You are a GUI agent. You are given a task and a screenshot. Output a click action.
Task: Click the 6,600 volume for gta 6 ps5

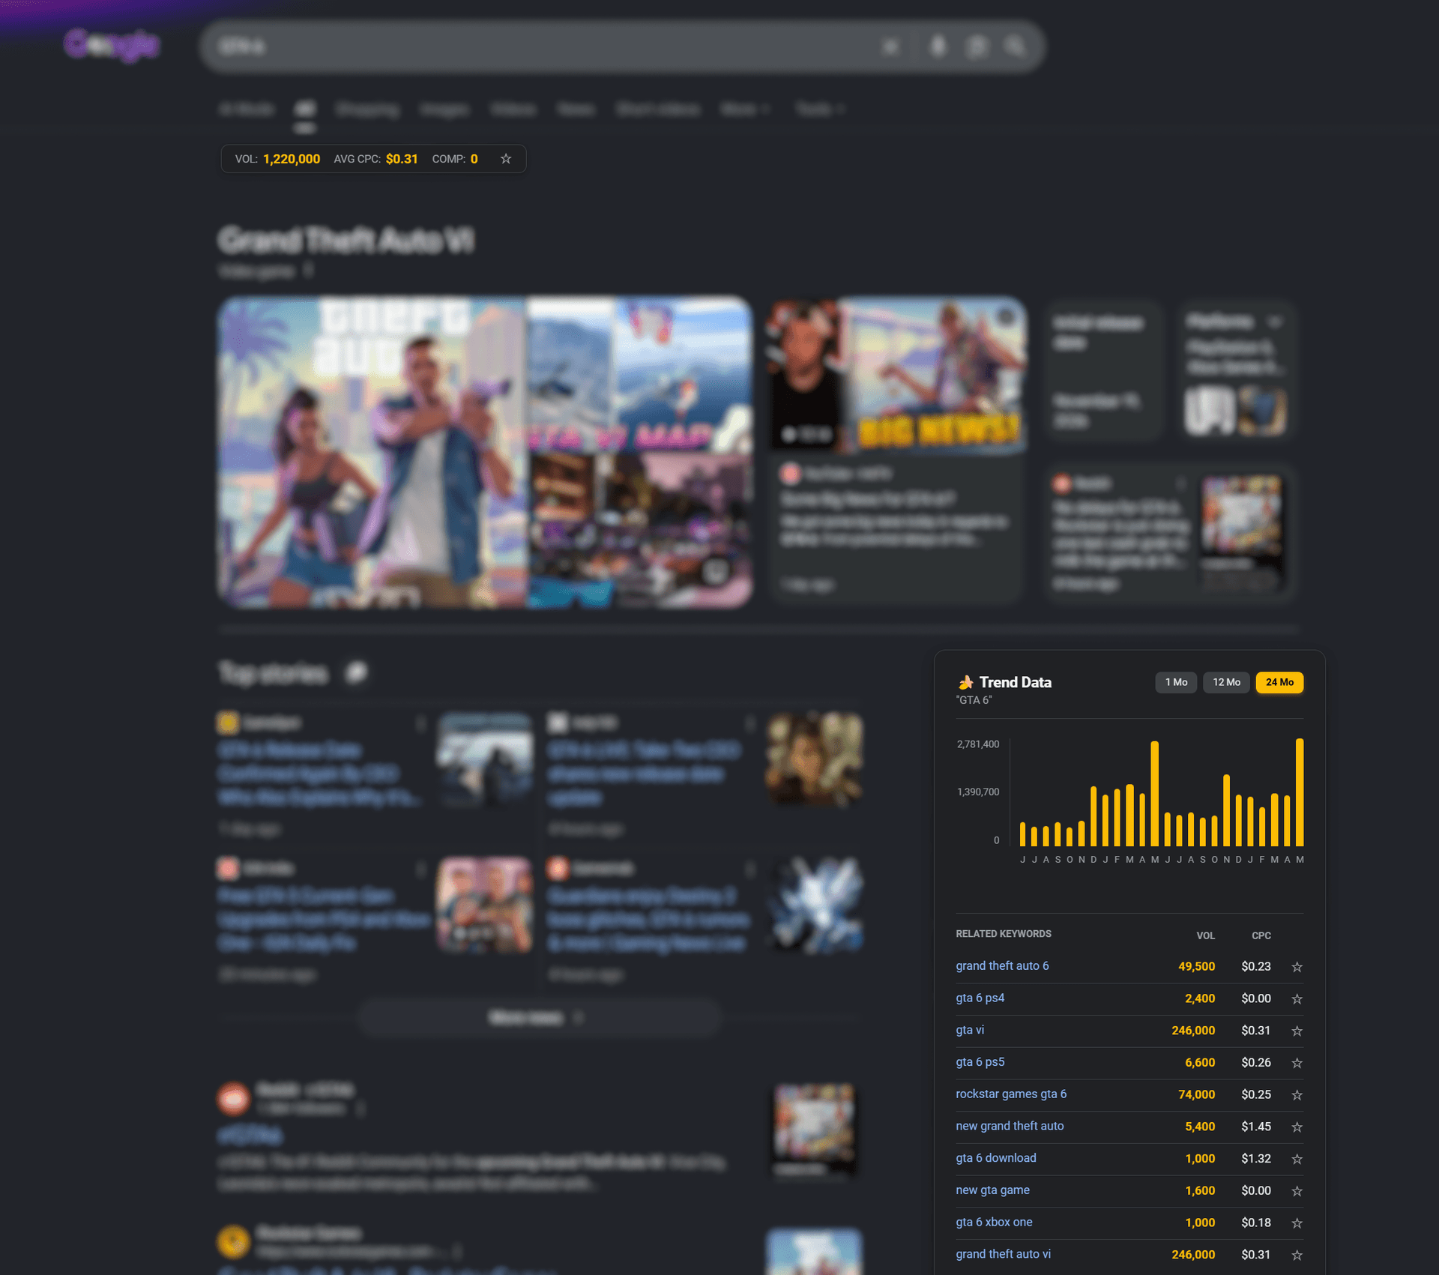pyautogui.click(x=1200, y=1063)
